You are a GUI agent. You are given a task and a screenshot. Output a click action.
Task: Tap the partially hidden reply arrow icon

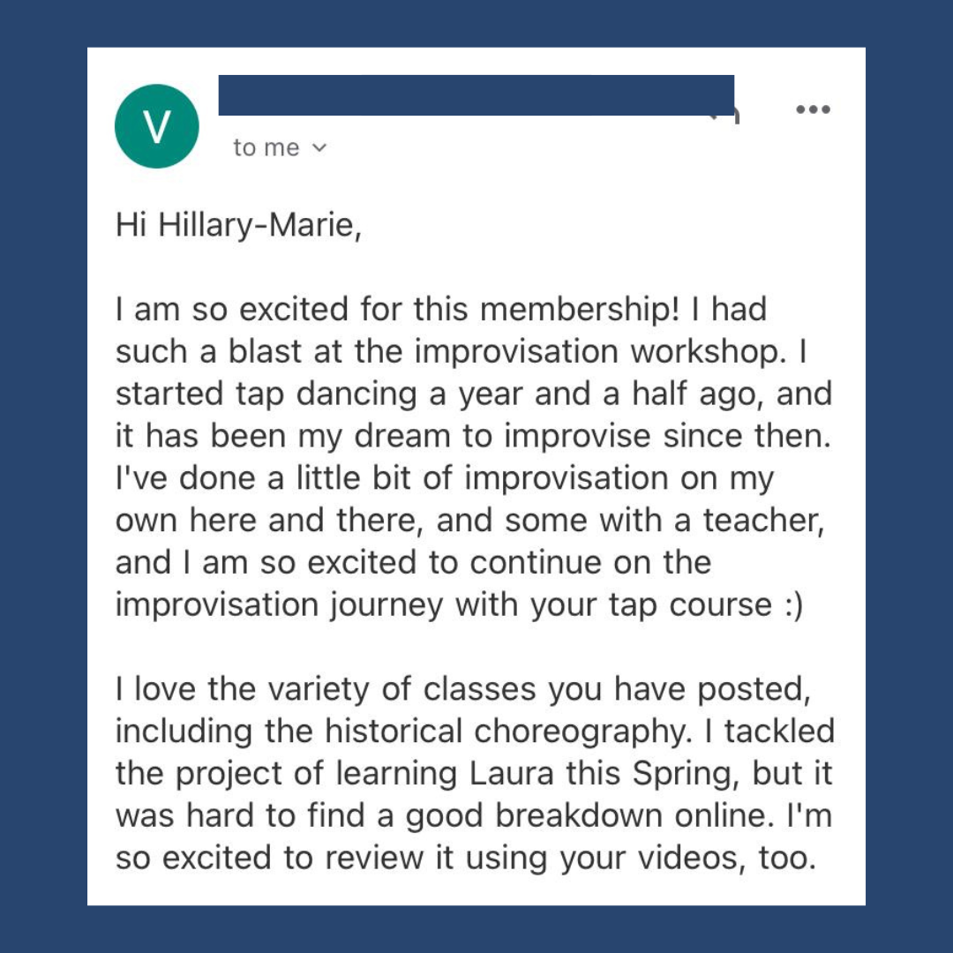pos(727,116)
